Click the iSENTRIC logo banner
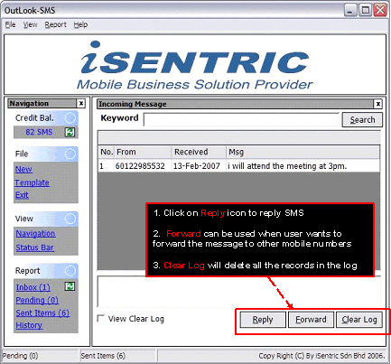Viewport: 391px width, 364px height. tap(195, 64)
